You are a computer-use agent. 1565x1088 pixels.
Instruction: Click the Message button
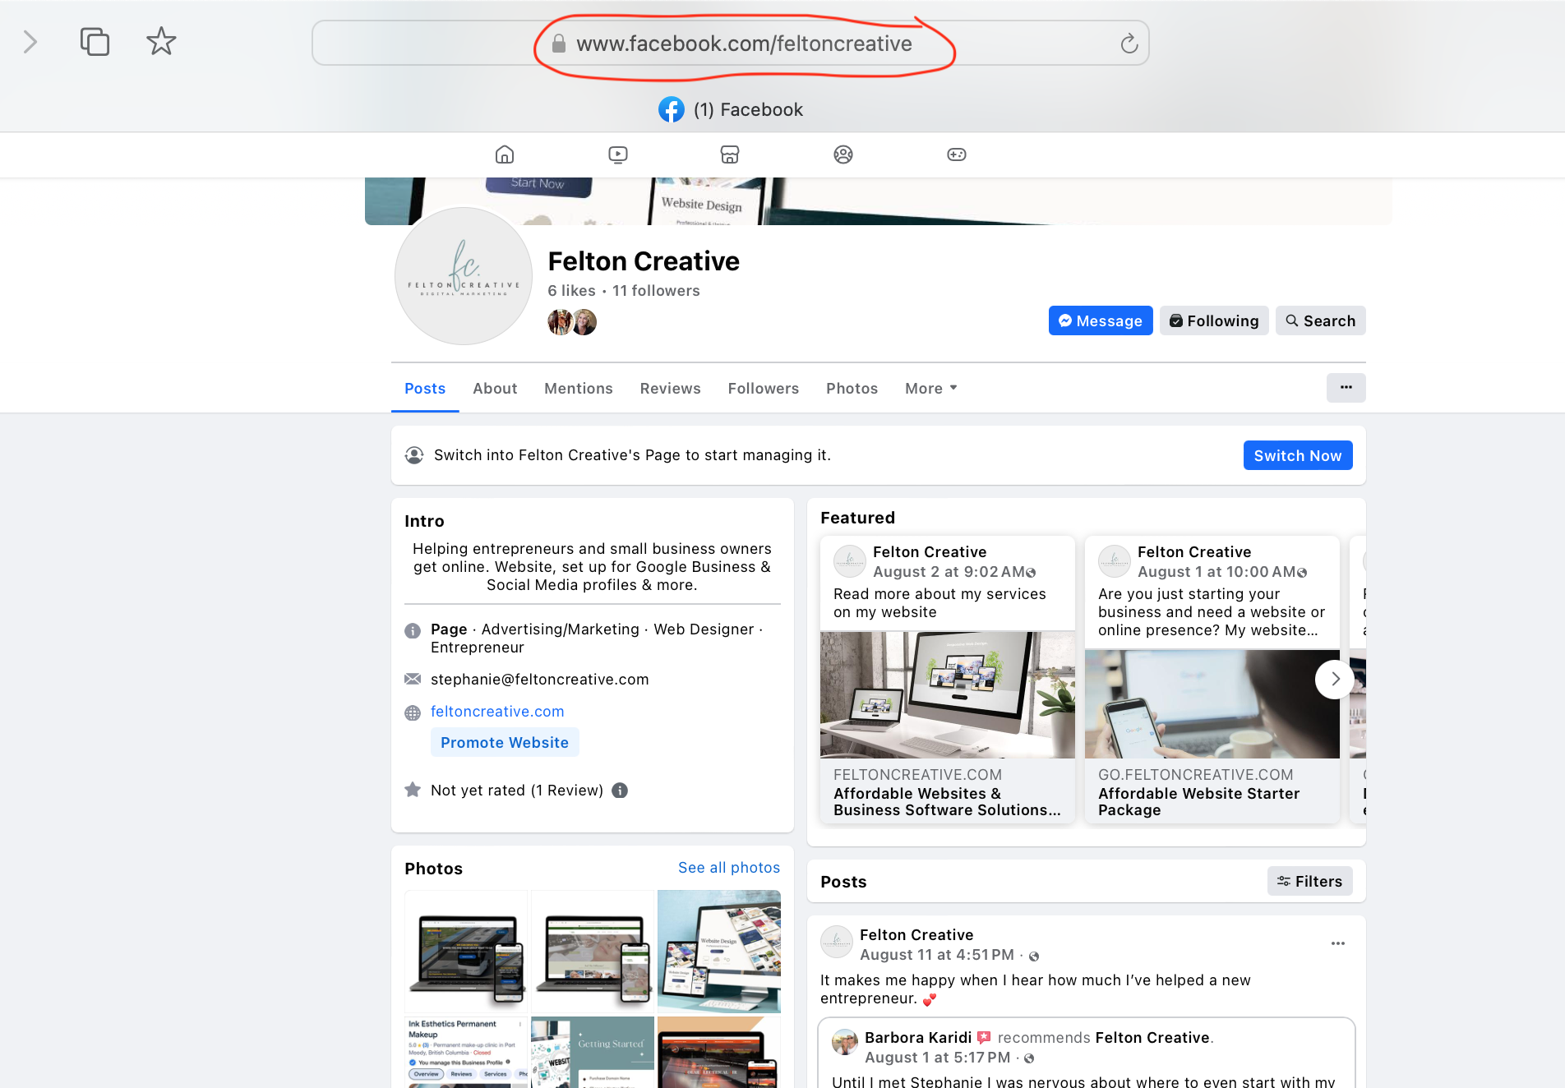coord(1101,320)
